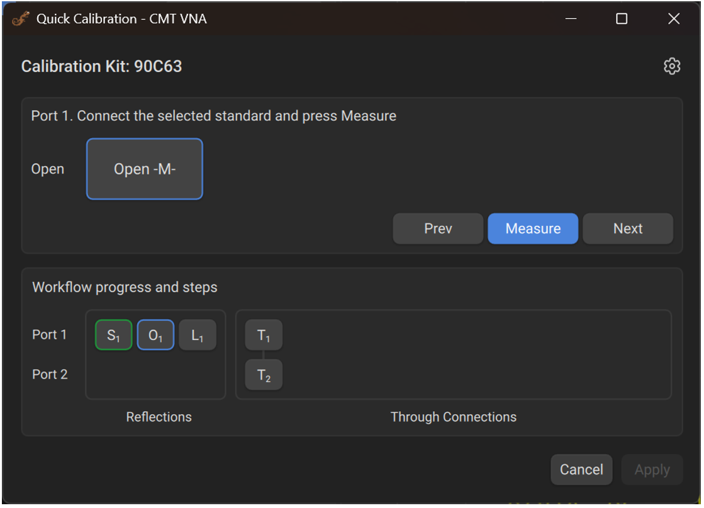Select the S₁ Short standard step for Port 1

pyautogui.click(x=113, y=334)
